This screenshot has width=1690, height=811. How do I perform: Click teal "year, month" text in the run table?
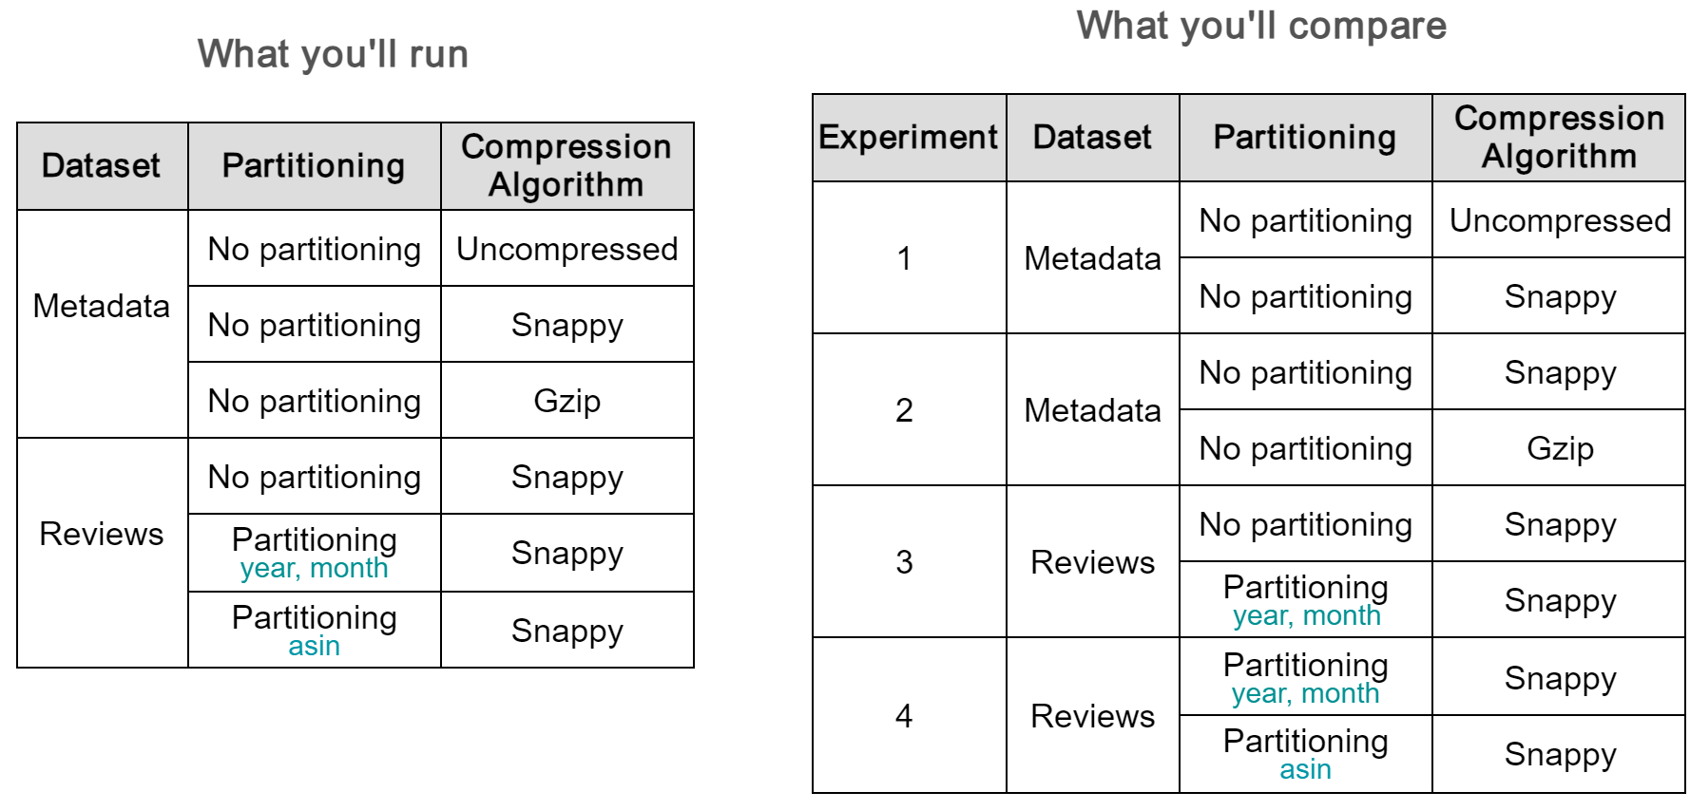[x=314, y=569]
